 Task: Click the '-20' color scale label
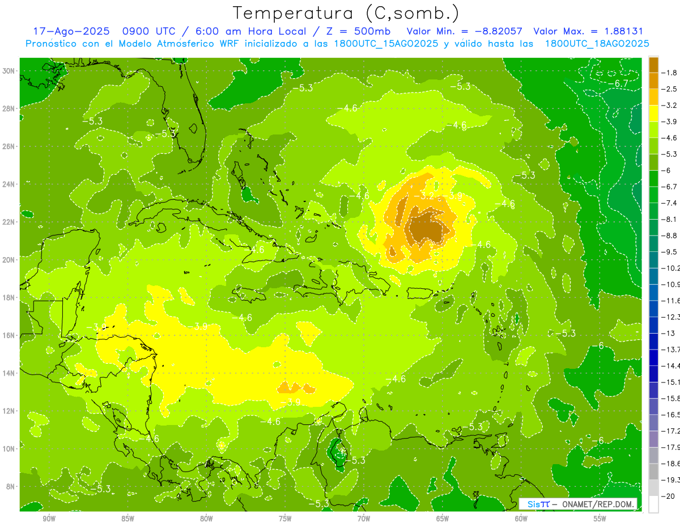[669, 496]
